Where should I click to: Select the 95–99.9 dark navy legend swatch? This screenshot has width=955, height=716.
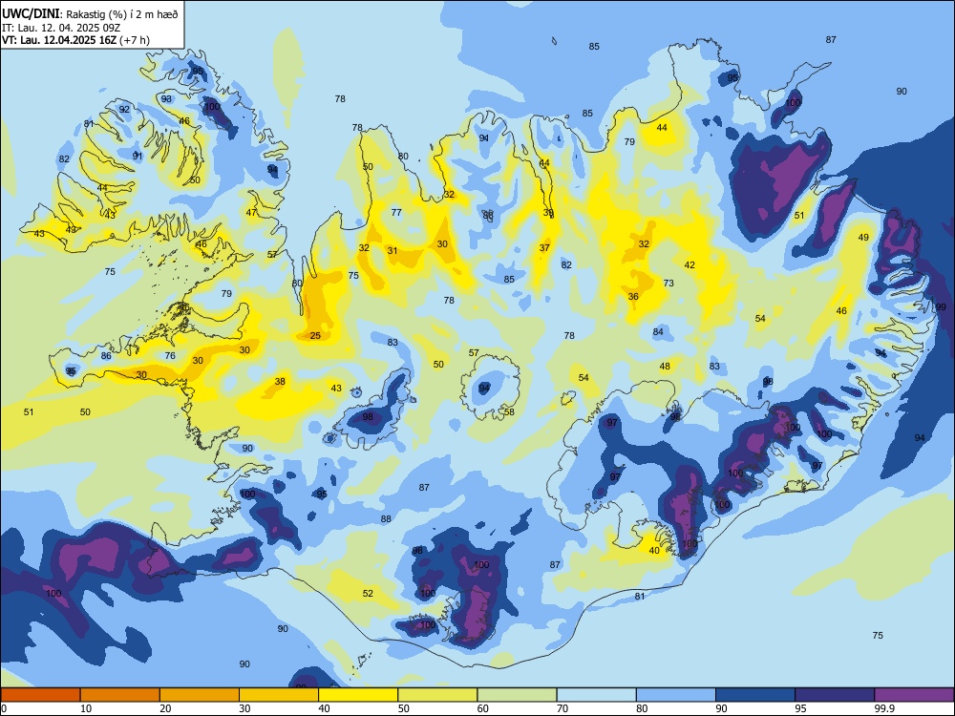835,695
